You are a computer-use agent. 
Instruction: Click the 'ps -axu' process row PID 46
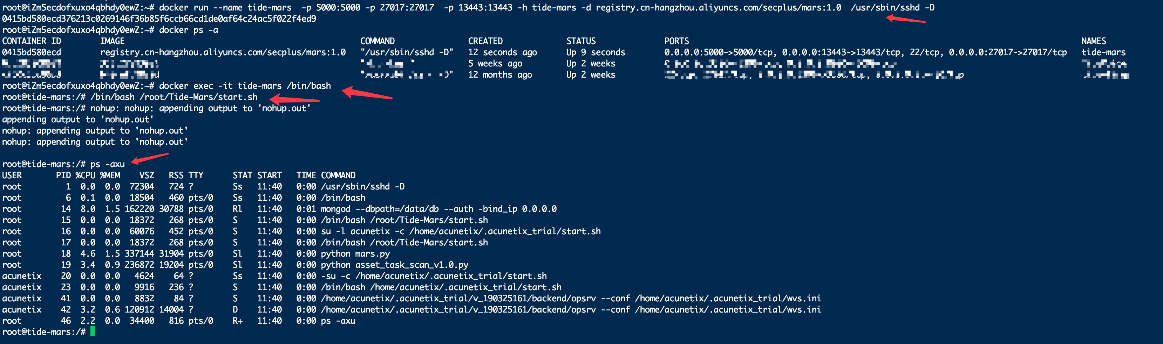tap(179, 321)
